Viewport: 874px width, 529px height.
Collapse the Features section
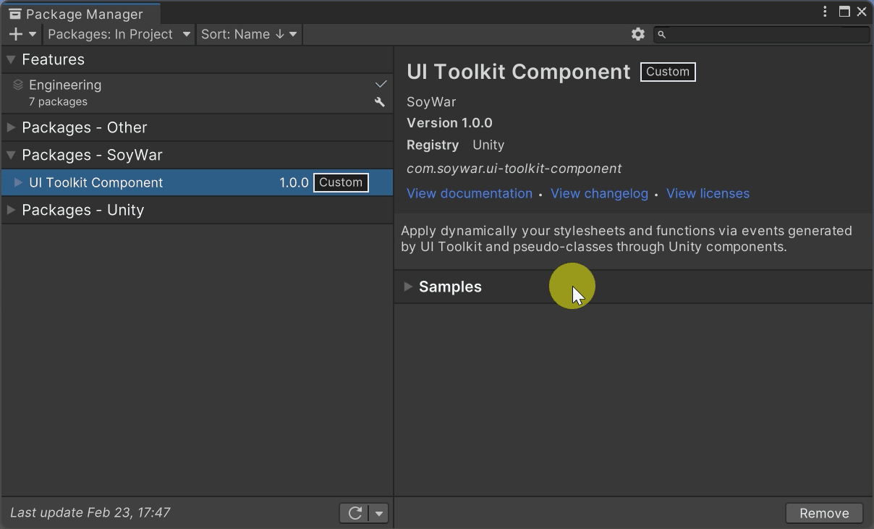tap(11, 59)
